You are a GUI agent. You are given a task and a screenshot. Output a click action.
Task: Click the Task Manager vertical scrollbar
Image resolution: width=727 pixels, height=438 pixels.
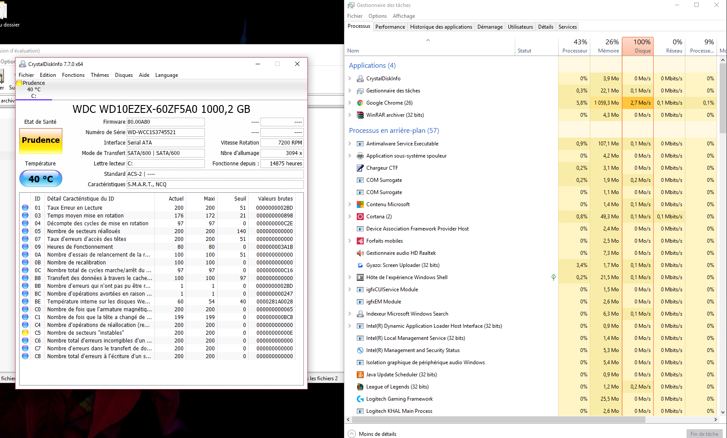(x=723, y=99)
